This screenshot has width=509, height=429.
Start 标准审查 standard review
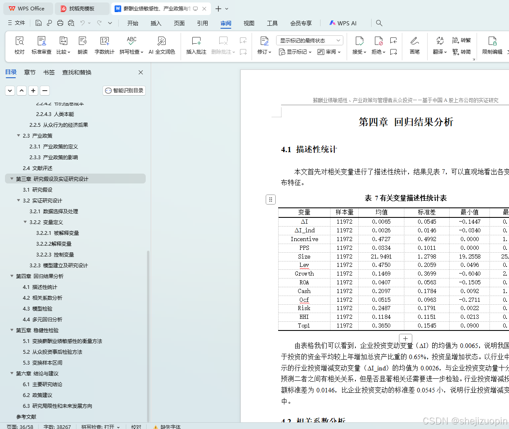pos(42,45)
